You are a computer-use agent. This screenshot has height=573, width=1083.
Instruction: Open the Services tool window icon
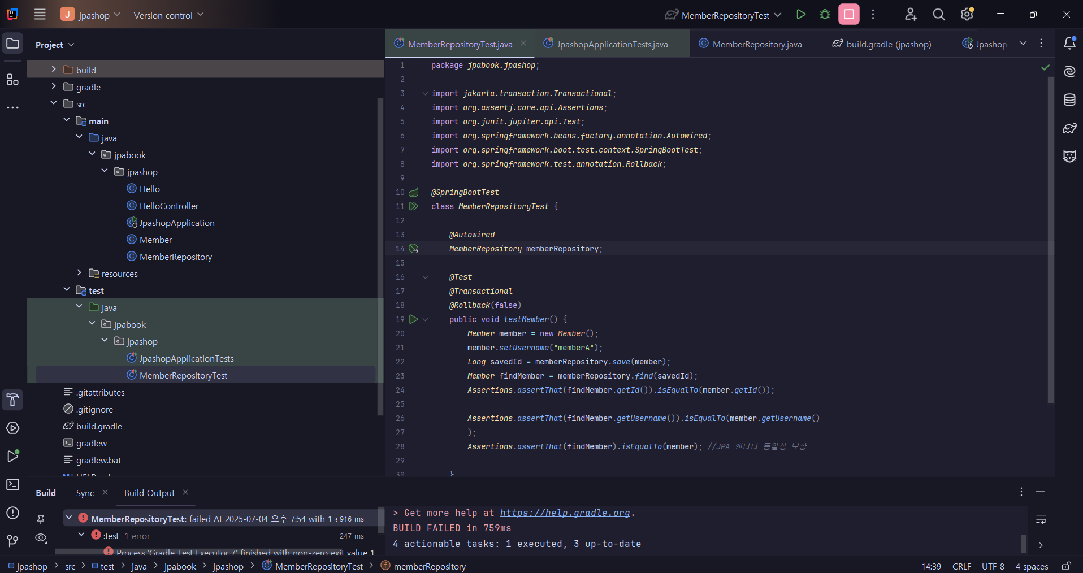click(x=12, y=428)
